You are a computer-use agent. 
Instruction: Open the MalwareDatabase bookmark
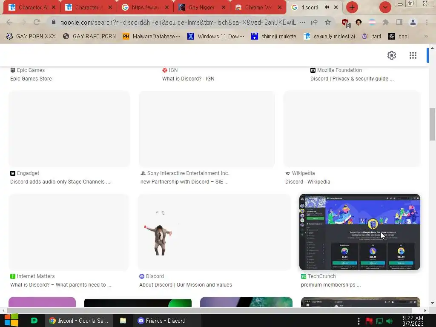(x=152, y=36)
